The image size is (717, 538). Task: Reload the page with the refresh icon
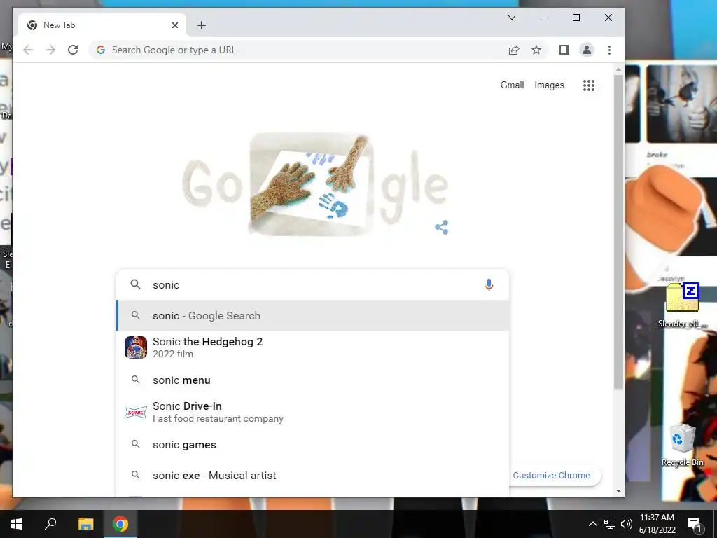(x=73, y=50)
